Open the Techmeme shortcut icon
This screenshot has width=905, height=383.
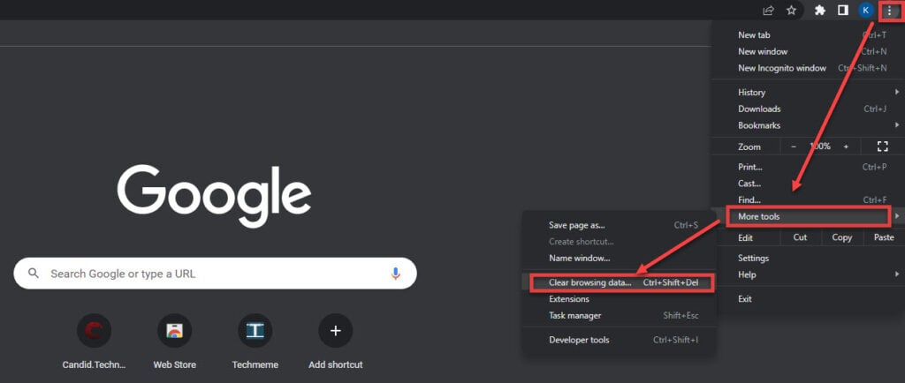(x=255, y=331)
